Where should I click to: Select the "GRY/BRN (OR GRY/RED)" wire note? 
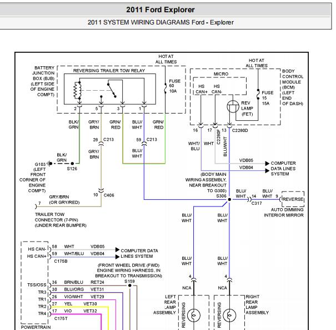[x=64, y=200]
